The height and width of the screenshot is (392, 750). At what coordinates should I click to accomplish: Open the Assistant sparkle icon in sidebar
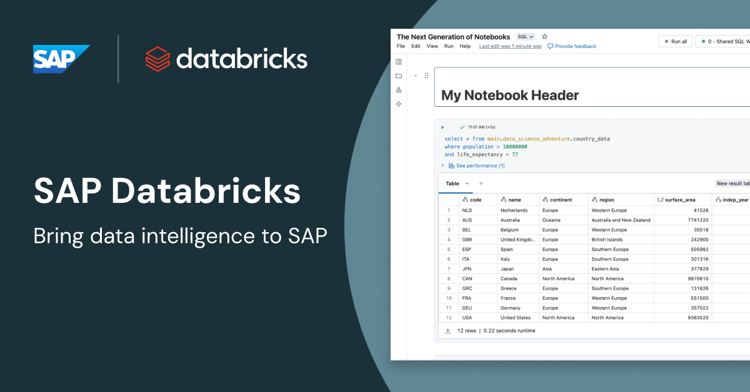pyautogui.click(x=399, y=104)
